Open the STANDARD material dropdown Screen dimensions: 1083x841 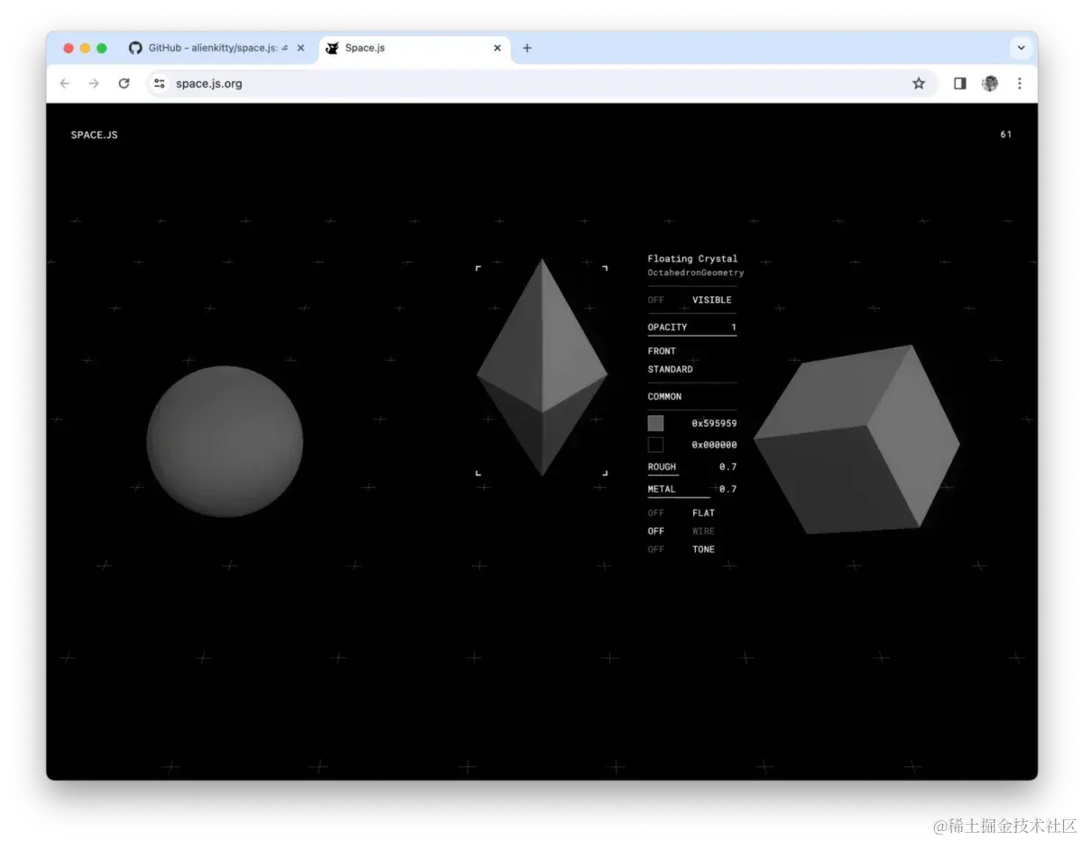pyautogui.click(x=670, y=369)
